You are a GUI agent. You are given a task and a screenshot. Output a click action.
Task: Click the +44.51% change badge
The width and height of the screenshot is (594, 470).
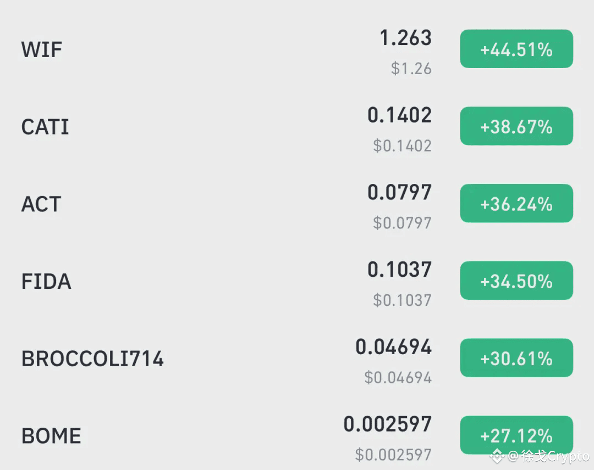tap(516, 49)
